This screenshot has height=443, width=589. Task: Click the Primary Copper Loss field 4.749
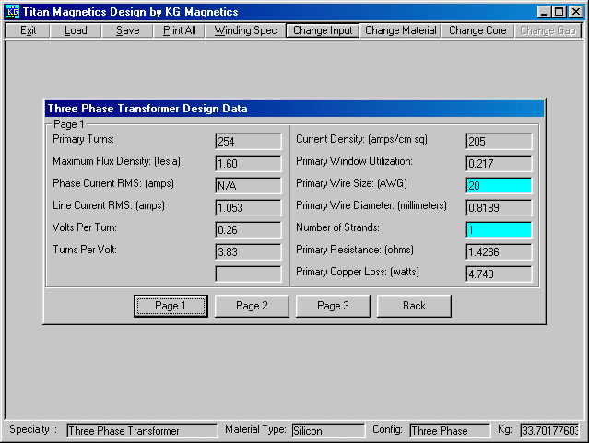[499, 274]
